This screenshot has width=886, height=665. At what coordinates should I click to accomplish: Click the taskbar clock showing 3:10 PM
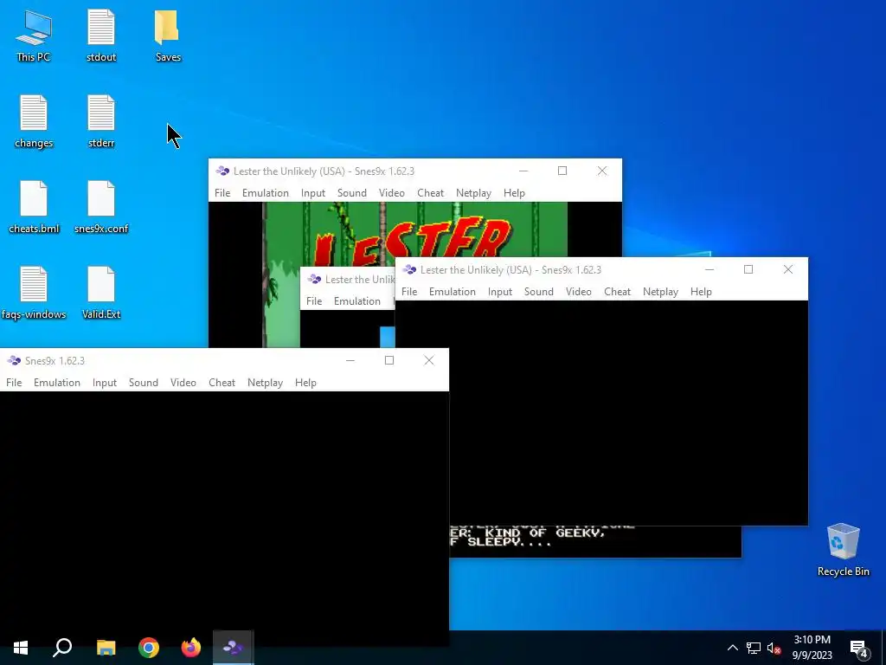point(812,648)
